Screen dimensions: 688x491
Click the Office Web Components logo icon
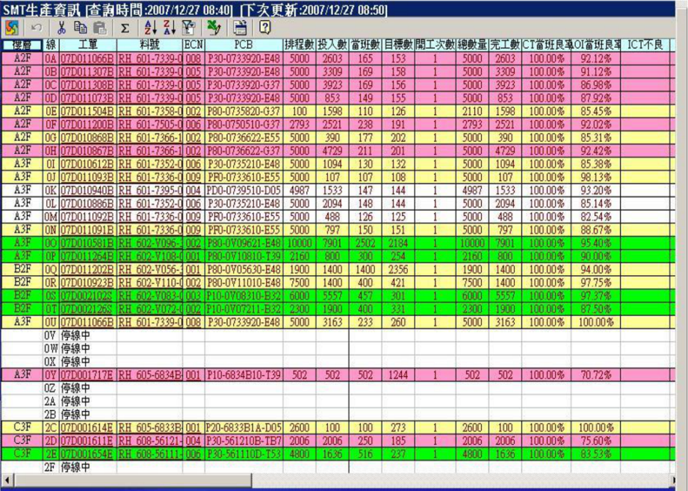12,28
